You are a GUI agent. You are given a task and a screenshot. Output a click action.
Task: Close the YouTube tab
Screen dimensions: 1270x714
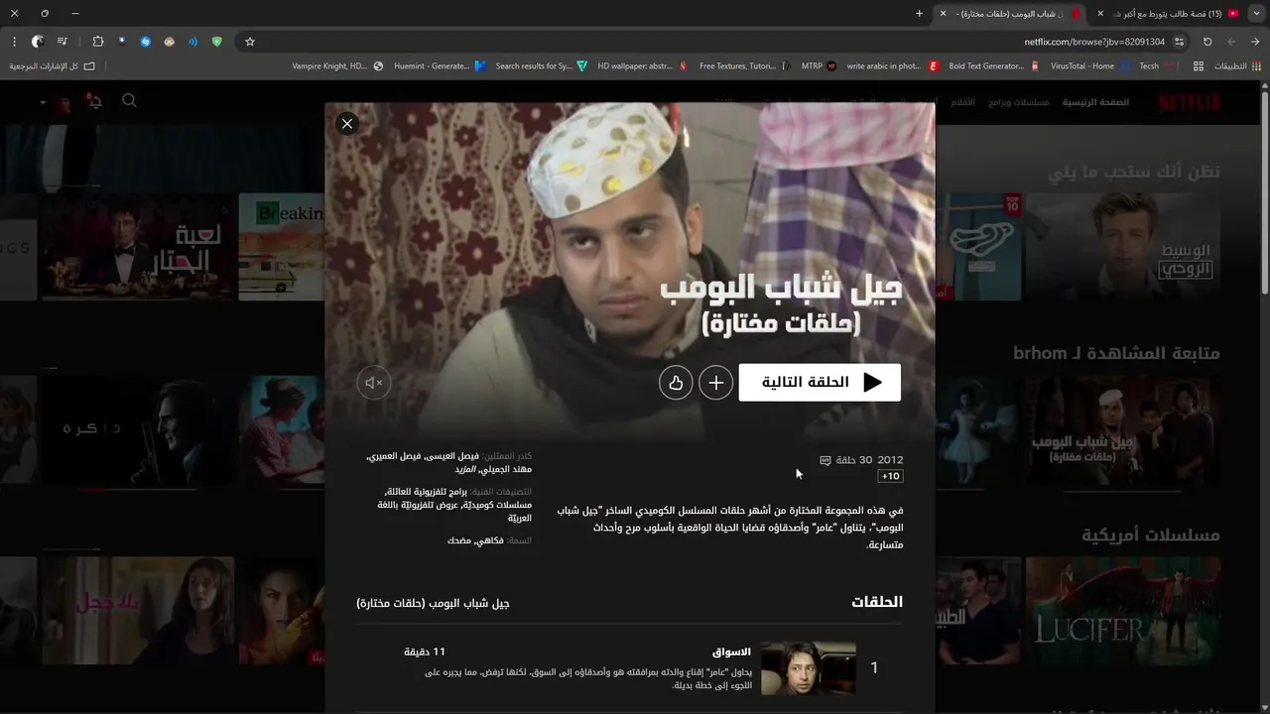click(1100, 14)
